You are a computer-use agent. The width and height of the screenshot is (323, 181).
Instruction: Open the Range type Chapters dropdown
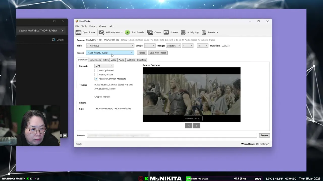click(x=173, y=46)
